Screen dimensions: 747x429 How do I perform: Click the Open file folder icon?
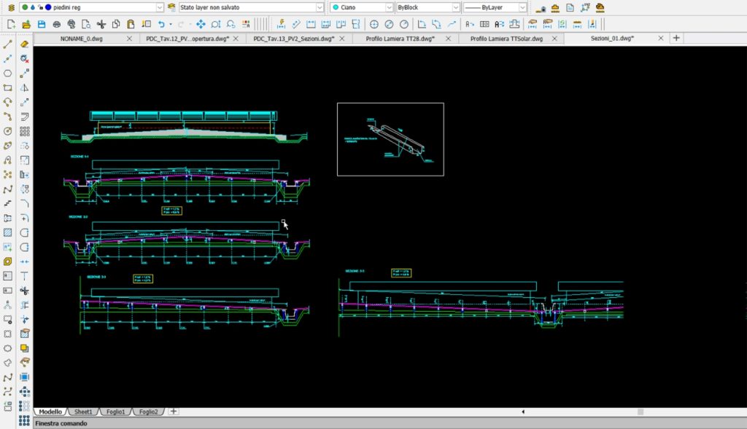click(x=26, y=24)
